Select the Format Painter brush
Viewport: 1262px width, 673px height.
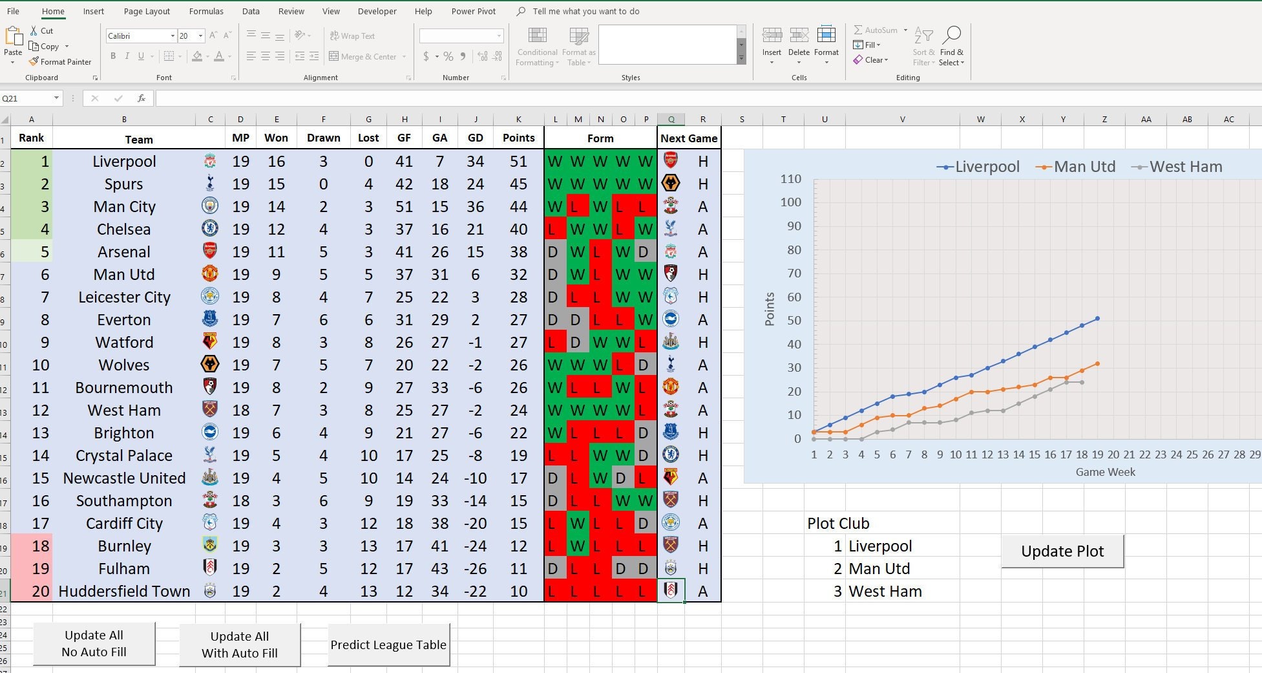click(x=34, y=61)
